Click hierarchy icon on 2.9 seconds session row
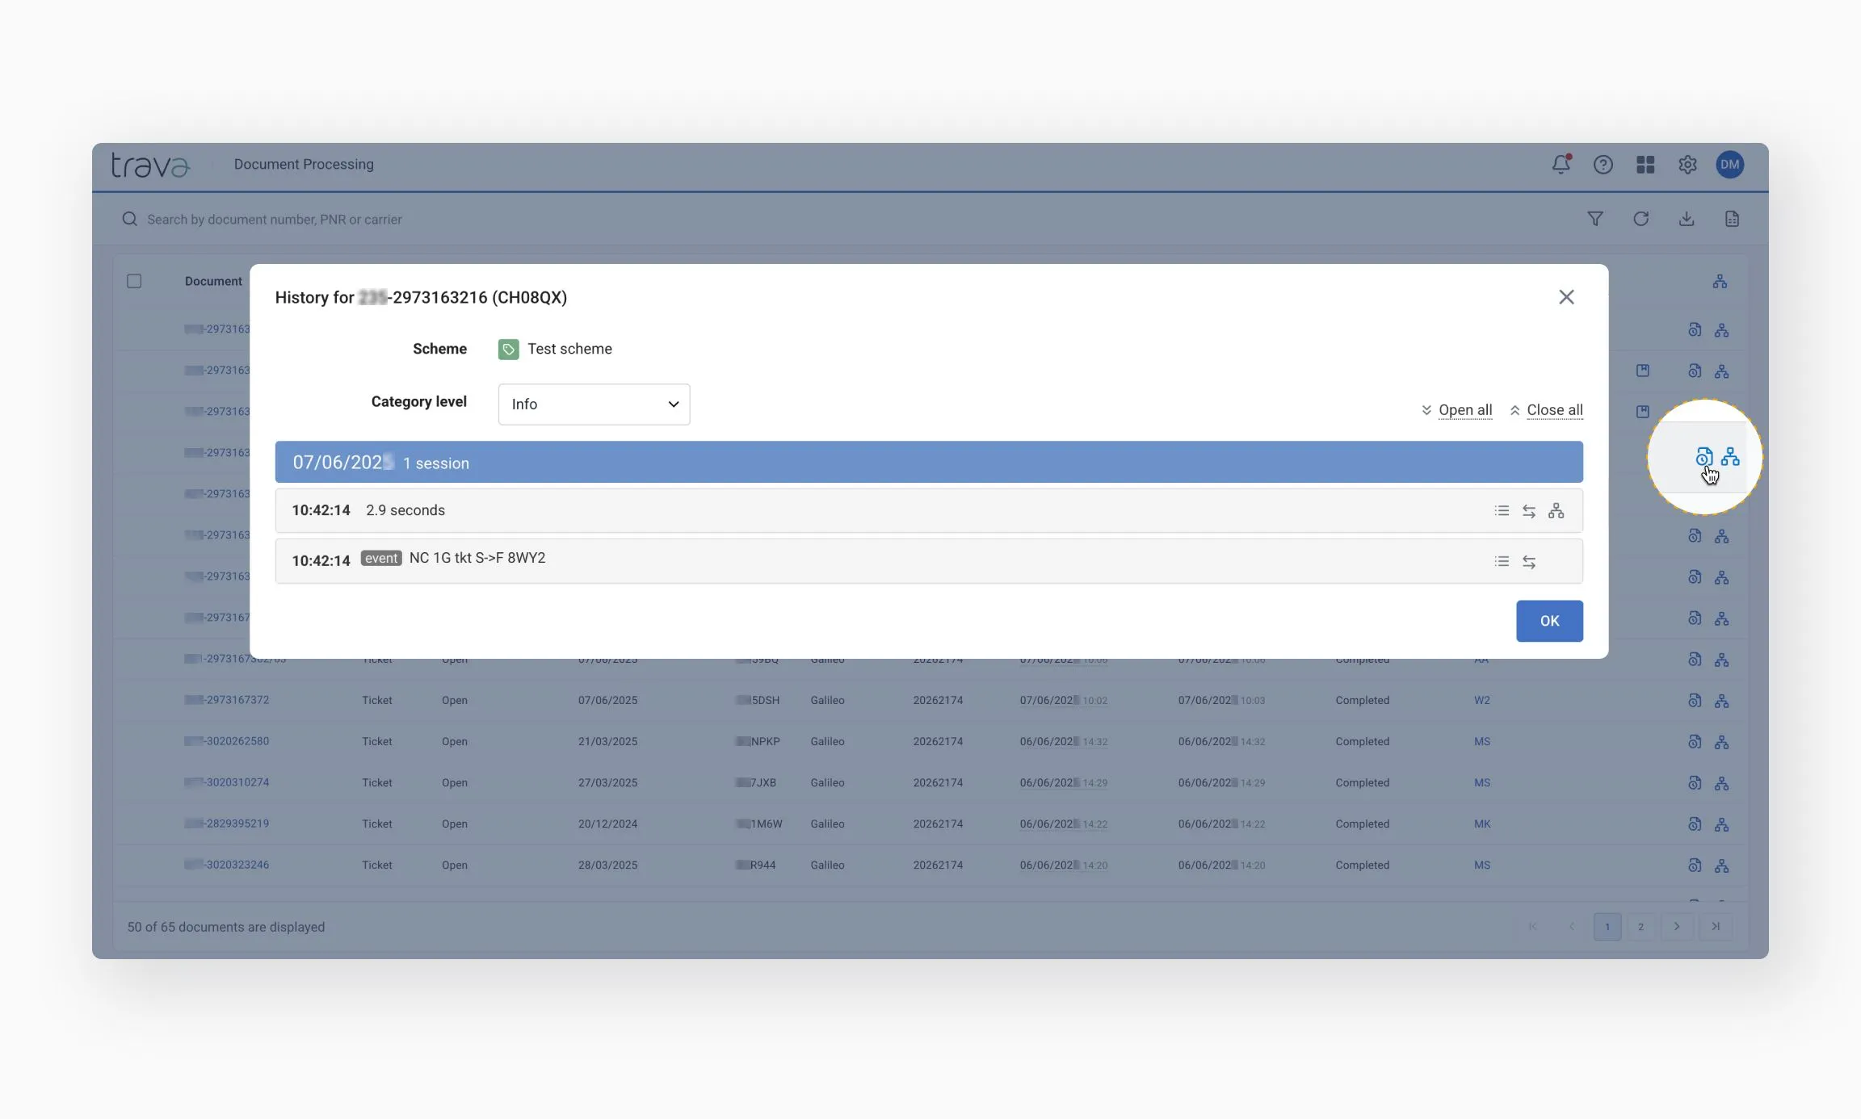Screen dimensions: 1861x1119 [x=1556, y=511]
